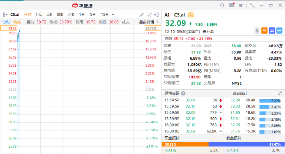Switch to the 五日 chart tab
This screenshot has width=285, height=154.
tap(38, 14)
